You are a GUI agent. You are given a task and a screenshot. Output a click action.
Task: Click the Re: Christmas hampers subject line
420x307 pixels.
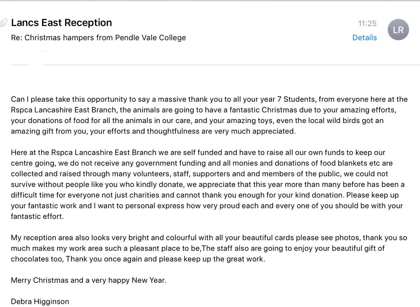(98, 37)
